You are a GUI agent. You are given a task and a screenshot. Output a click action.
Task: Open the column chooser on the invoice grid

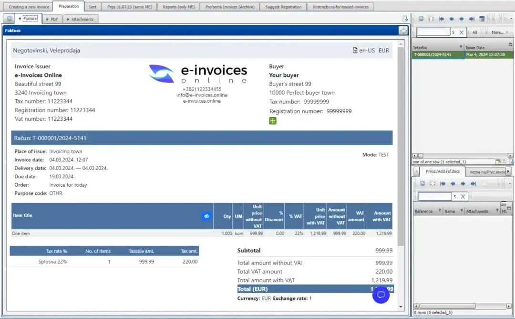(510, 44)
